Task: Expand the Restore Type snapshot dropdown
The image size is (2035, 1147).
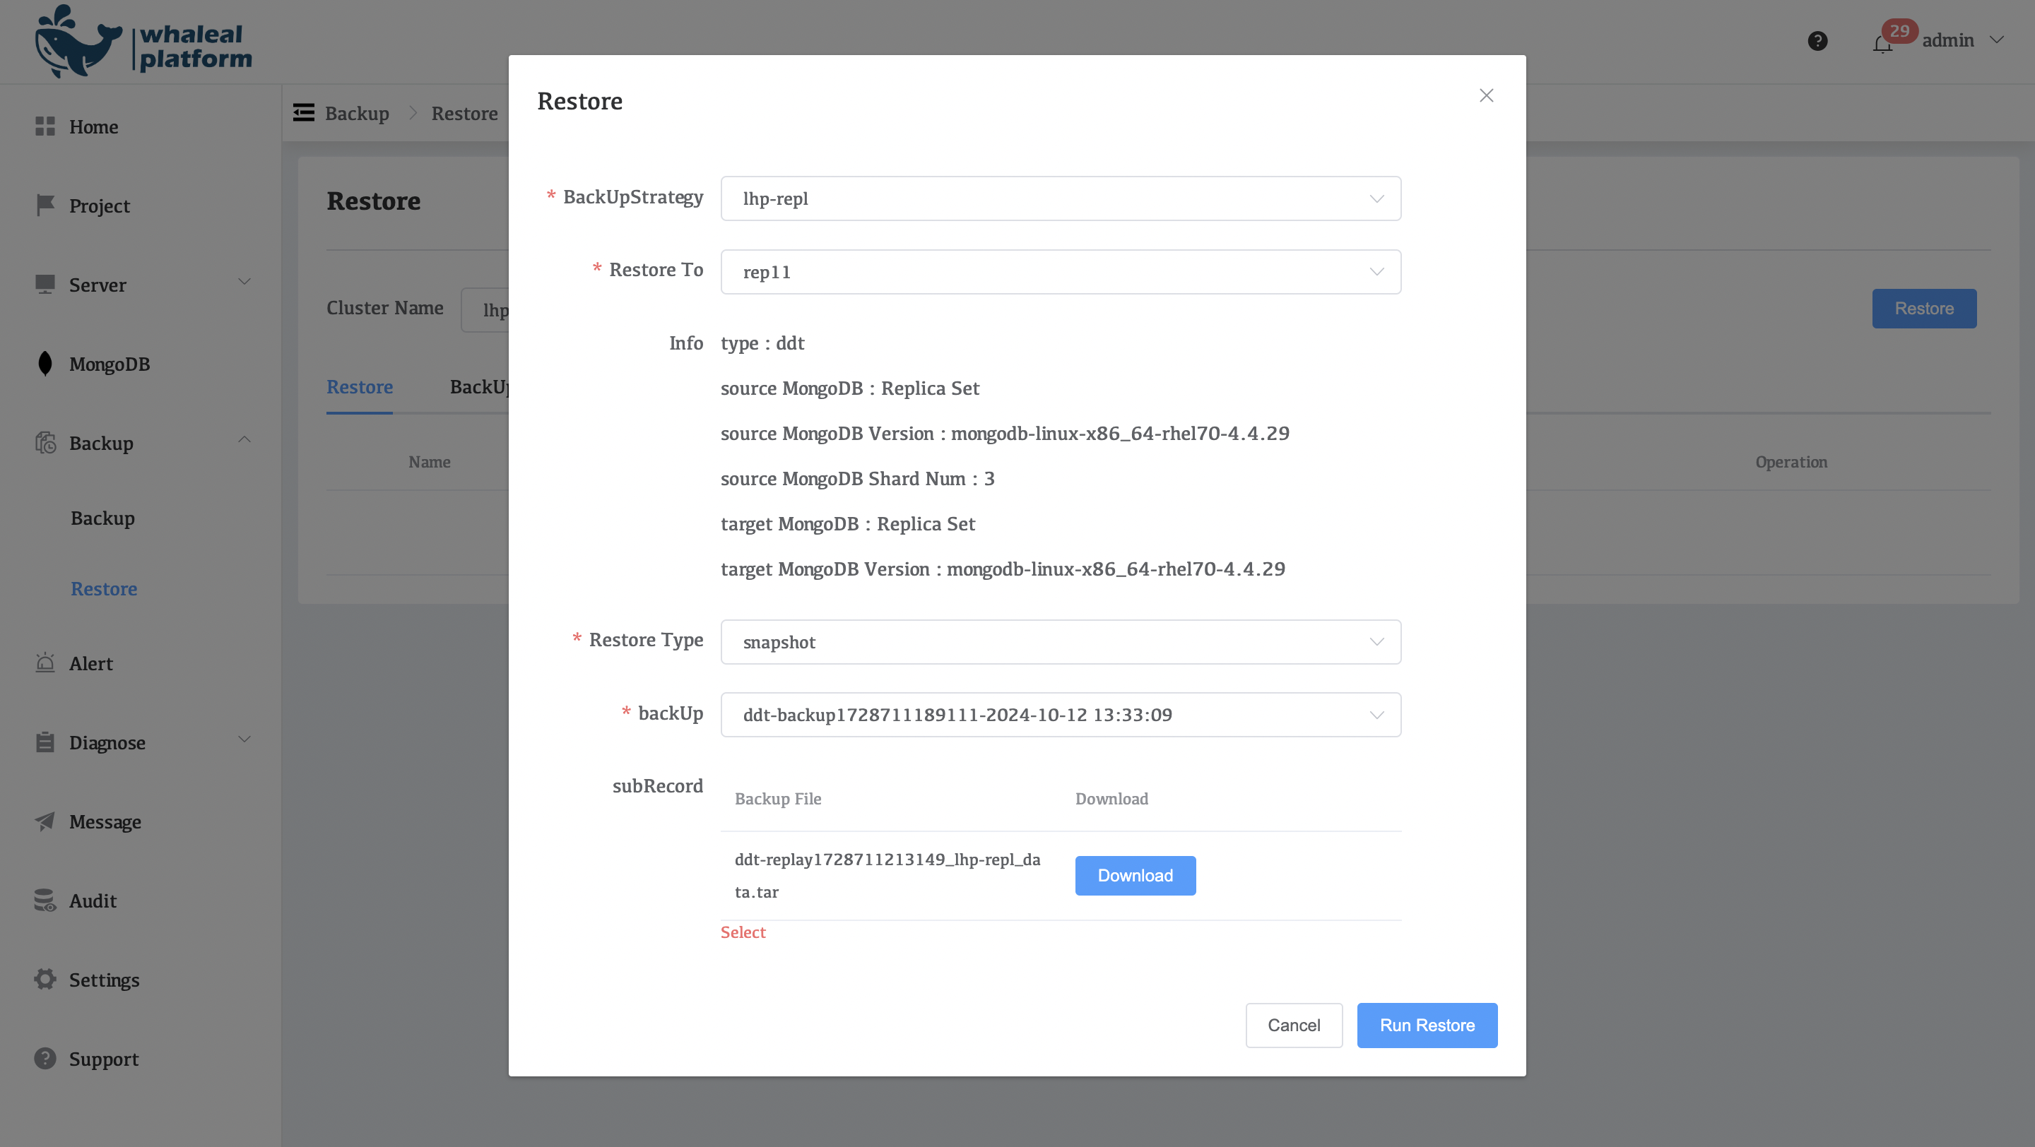Action: 1060,642
